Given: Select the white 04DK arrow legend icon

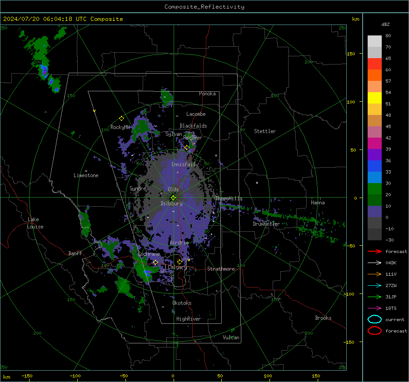Looking at the screenshot, I should point(374,263).
